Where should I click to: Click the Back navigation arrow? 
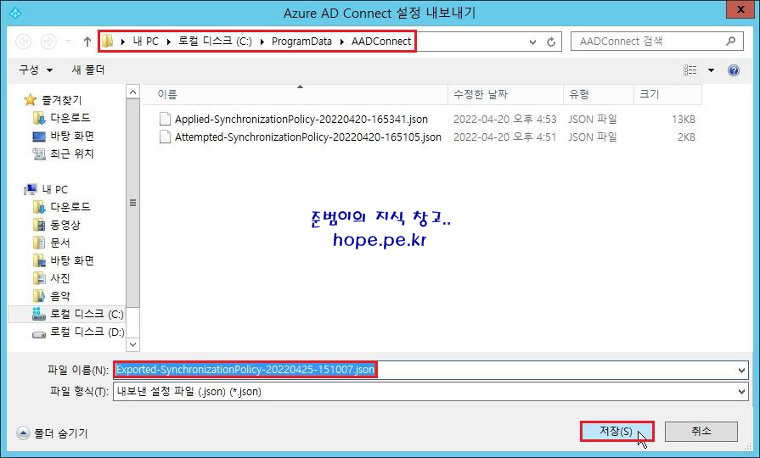coord(23,42)
